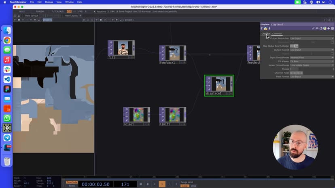The height and width of the screenshot is (188, 335).
Task: Click the Python help icon in parameter panel
Action: click(265, 29)
